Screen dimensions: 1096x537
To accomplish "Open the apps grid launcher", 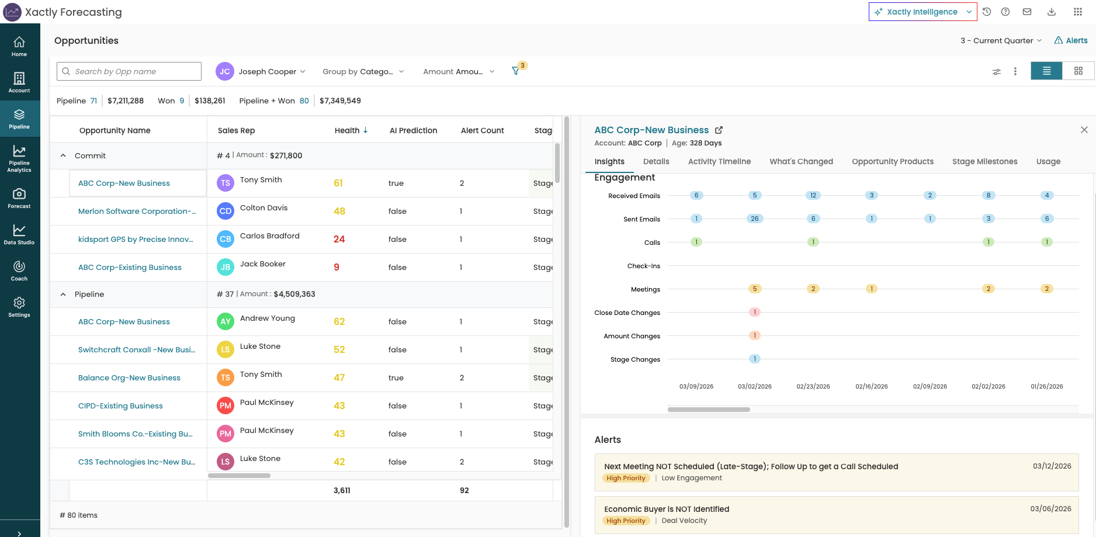I will click(x=1078, y=12).
